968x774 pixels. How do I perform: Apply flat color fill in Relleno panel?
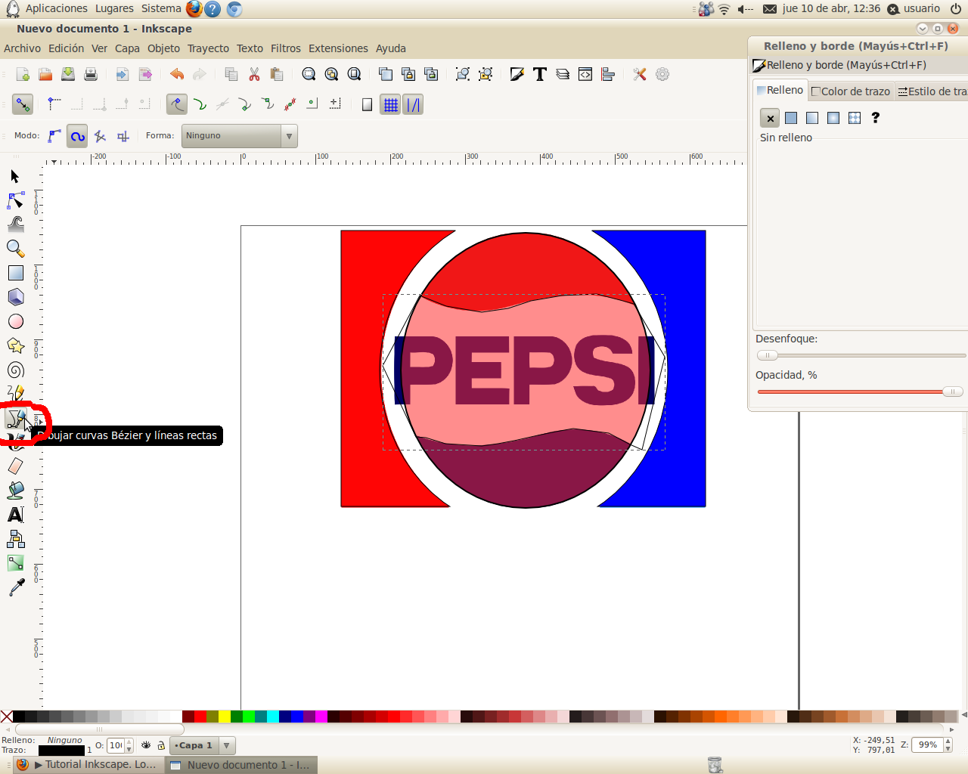790,118
